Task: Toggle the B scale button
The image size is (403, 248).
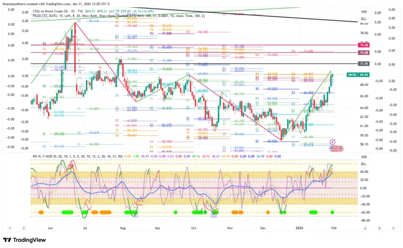Action: tap(379, 228)
